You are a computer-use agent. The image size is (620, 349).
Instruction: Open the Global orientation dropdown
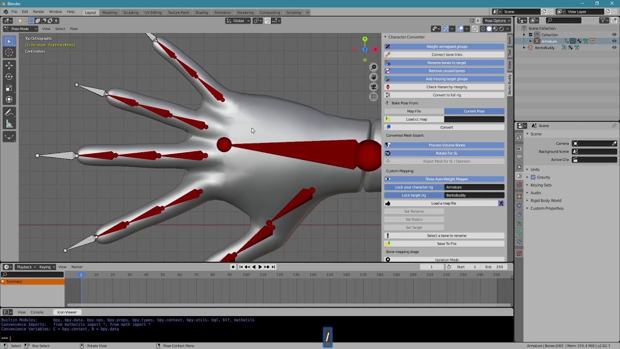[239, 20]
